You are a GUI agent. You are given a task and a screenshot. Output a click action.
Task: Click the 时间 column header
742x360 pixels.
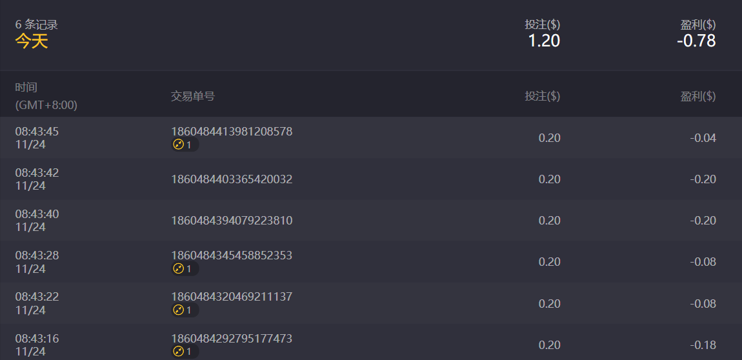tap(26, 87)
